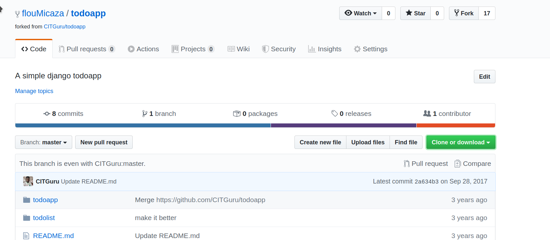This screenshot has width=550, height=240.
Task: Open the Wiki tab
Action: tap(239, 49)
